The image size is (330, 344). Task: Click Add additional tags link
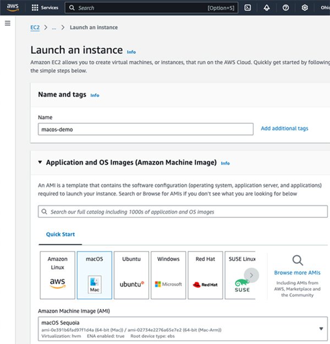pos(284,128)
